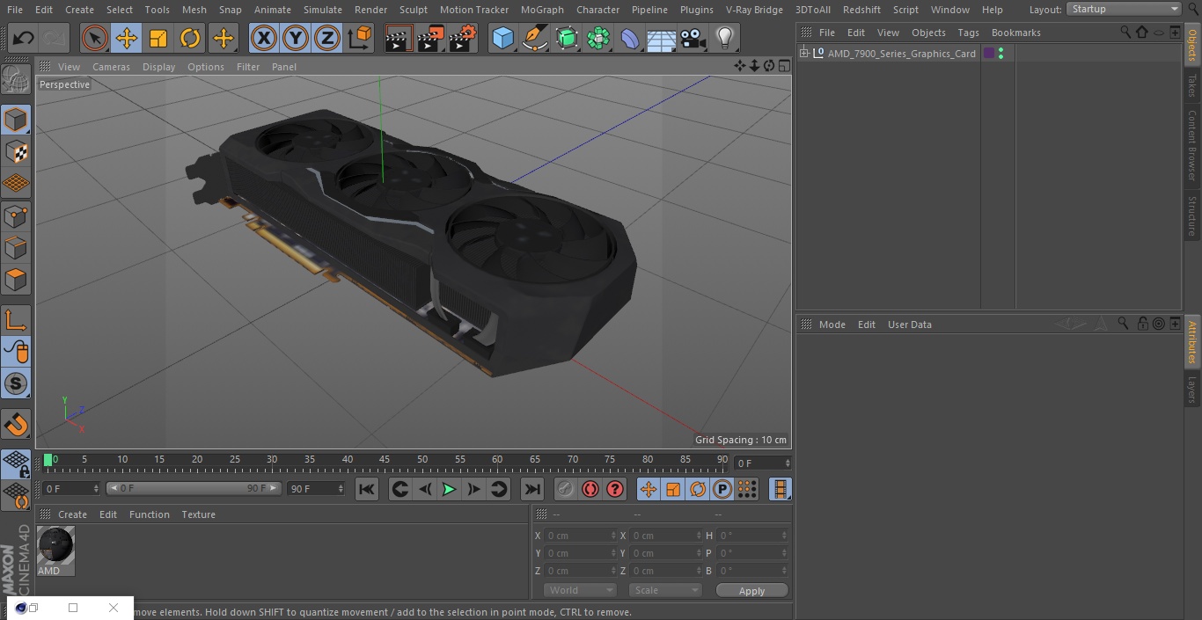Click the Apply button
Viewport: 1202px width, 620px height.
(751, 591)
